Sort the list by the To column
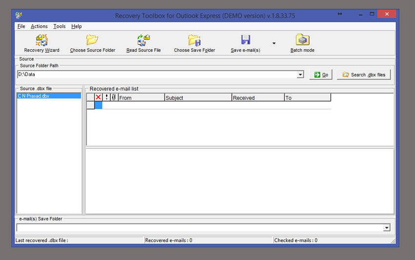Viewport: 415px width, 260px height. 308,98
